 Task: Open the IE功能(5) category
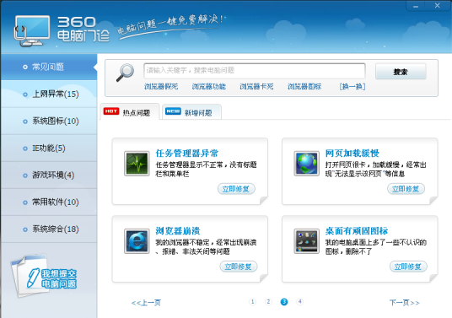point(49,148)
